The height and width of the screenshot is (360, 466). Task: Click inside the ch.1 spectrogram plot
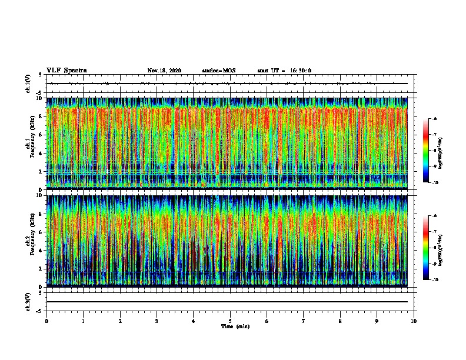(227, 144)
